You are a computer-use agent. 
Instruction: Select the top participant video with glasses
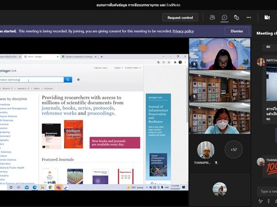[x=220, y=54]
